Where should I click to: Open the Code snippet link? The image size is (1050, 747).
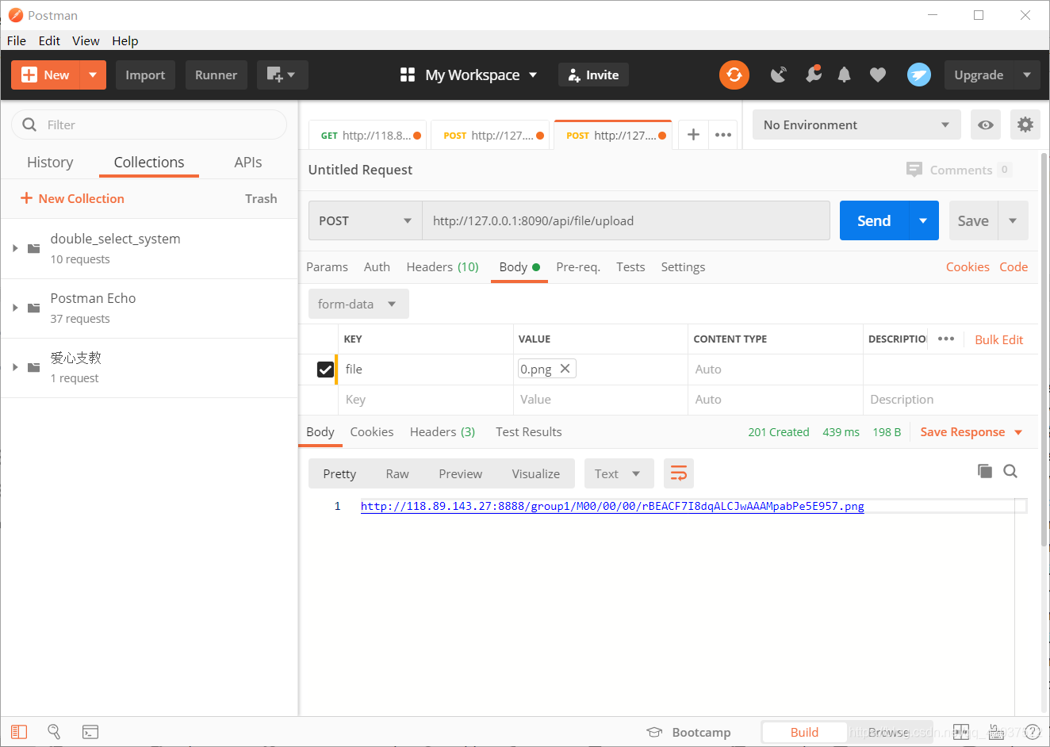pos(1014,266)
